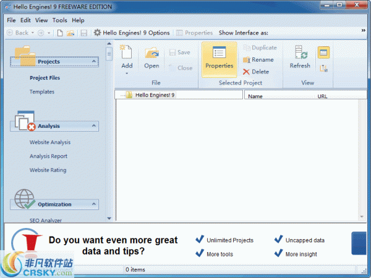371x278 pixels.
Task: Click the Name column header
Action: [x=255, y=96]
